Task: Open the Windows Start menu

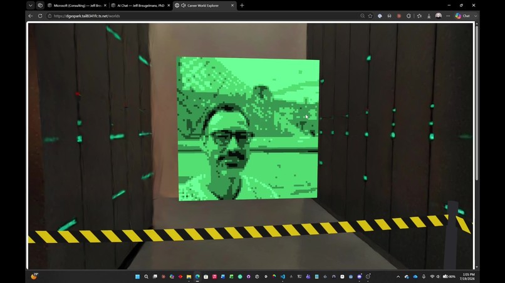Action: (137, 277)
